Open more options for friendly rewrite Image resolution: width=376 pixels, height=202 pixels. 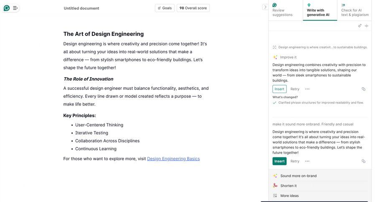coord(307,161)
